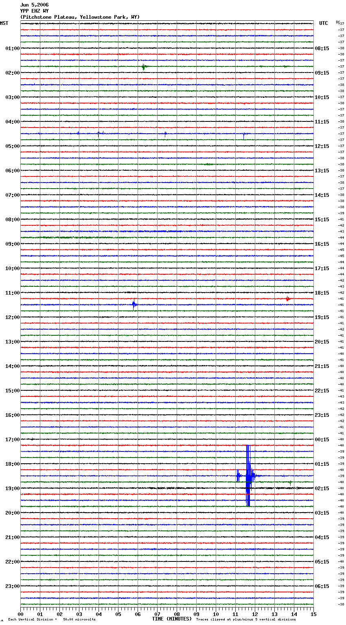Click the UTC time label '06:15'
346x625 pixels.
[322, 586]
